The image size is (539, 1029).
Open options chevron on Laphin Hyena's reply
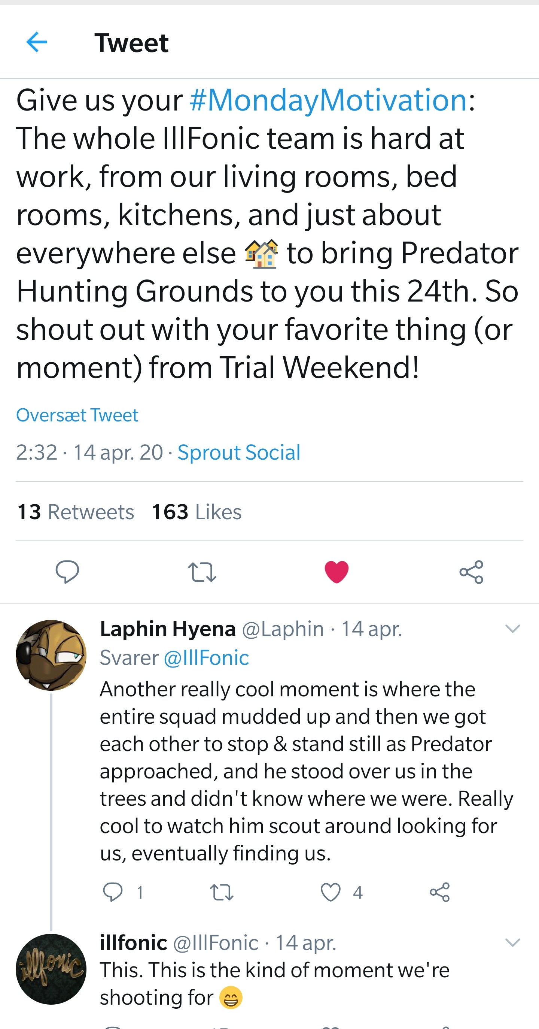click(512, 629)
